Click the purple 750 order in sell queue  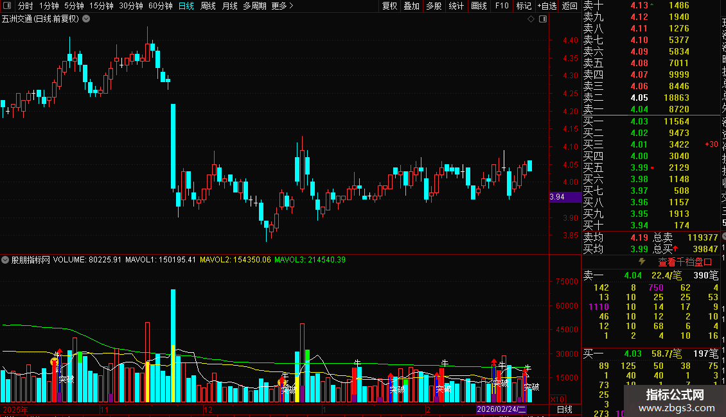tap(655, 287)
